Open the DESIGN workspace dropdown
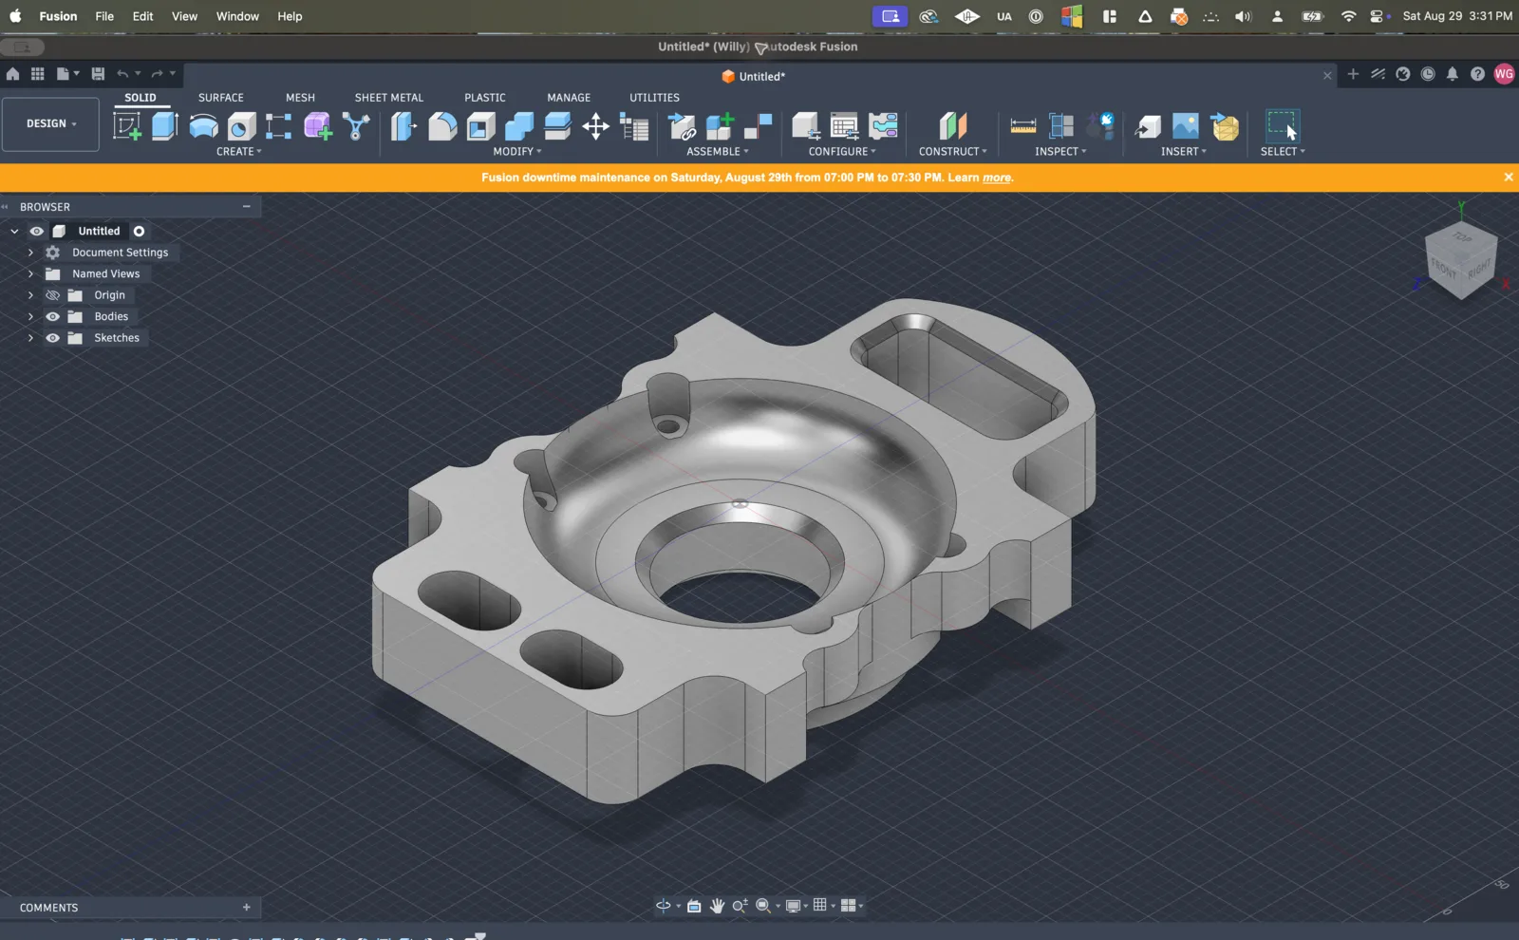Image resolution: width=1519 pixels, height=940 pixels. 50,123
